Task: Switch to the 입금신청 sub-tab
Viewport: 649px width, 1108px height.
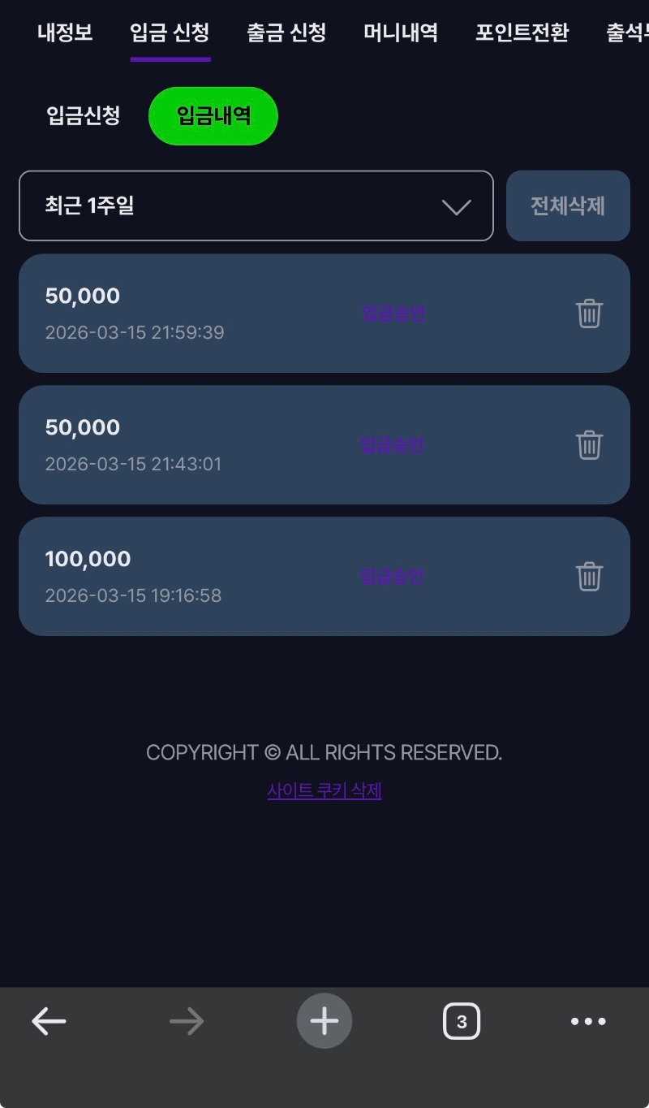Action: pos(84,115)
